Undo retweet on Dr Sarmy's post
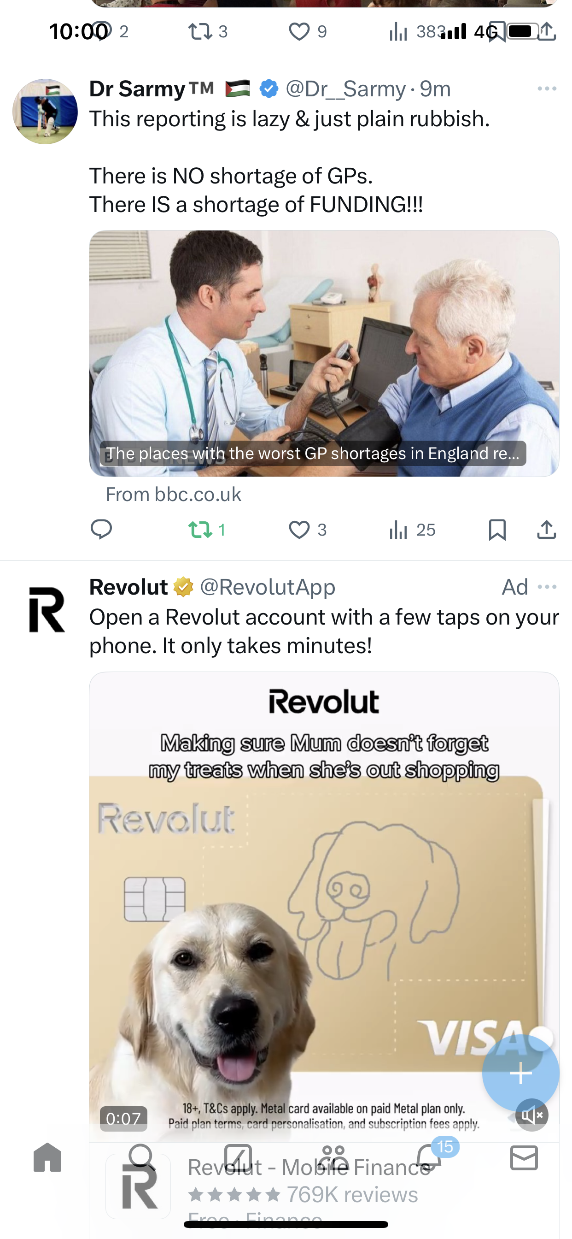 pos(207,530)
